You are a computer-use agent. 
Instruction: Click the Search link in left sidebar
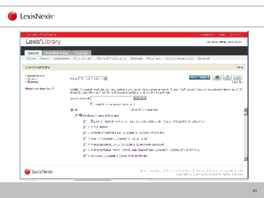(x=32, y=79)
